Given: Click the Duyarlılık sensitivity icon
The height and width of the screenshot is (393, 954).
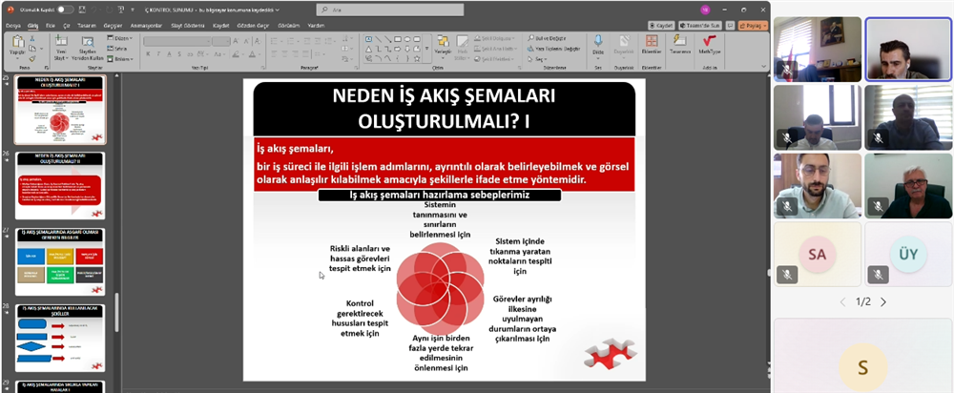Looking at the screenshot, I should (624, 41).
